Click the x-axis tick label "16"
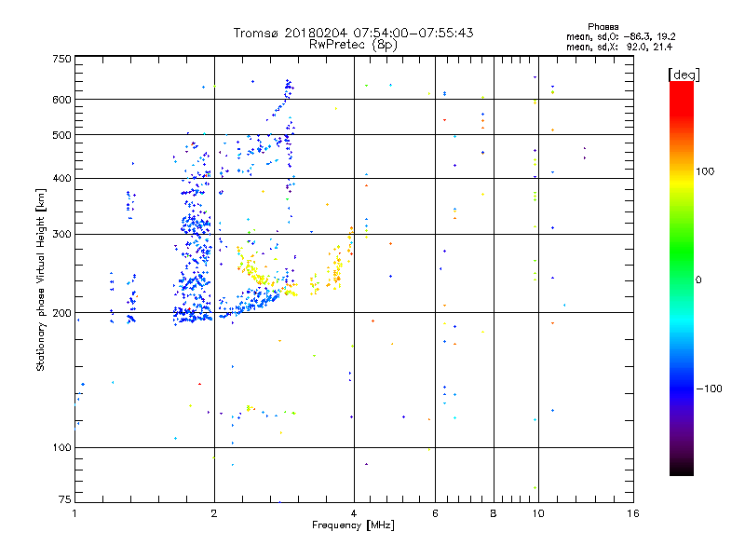 pos(633,513)
